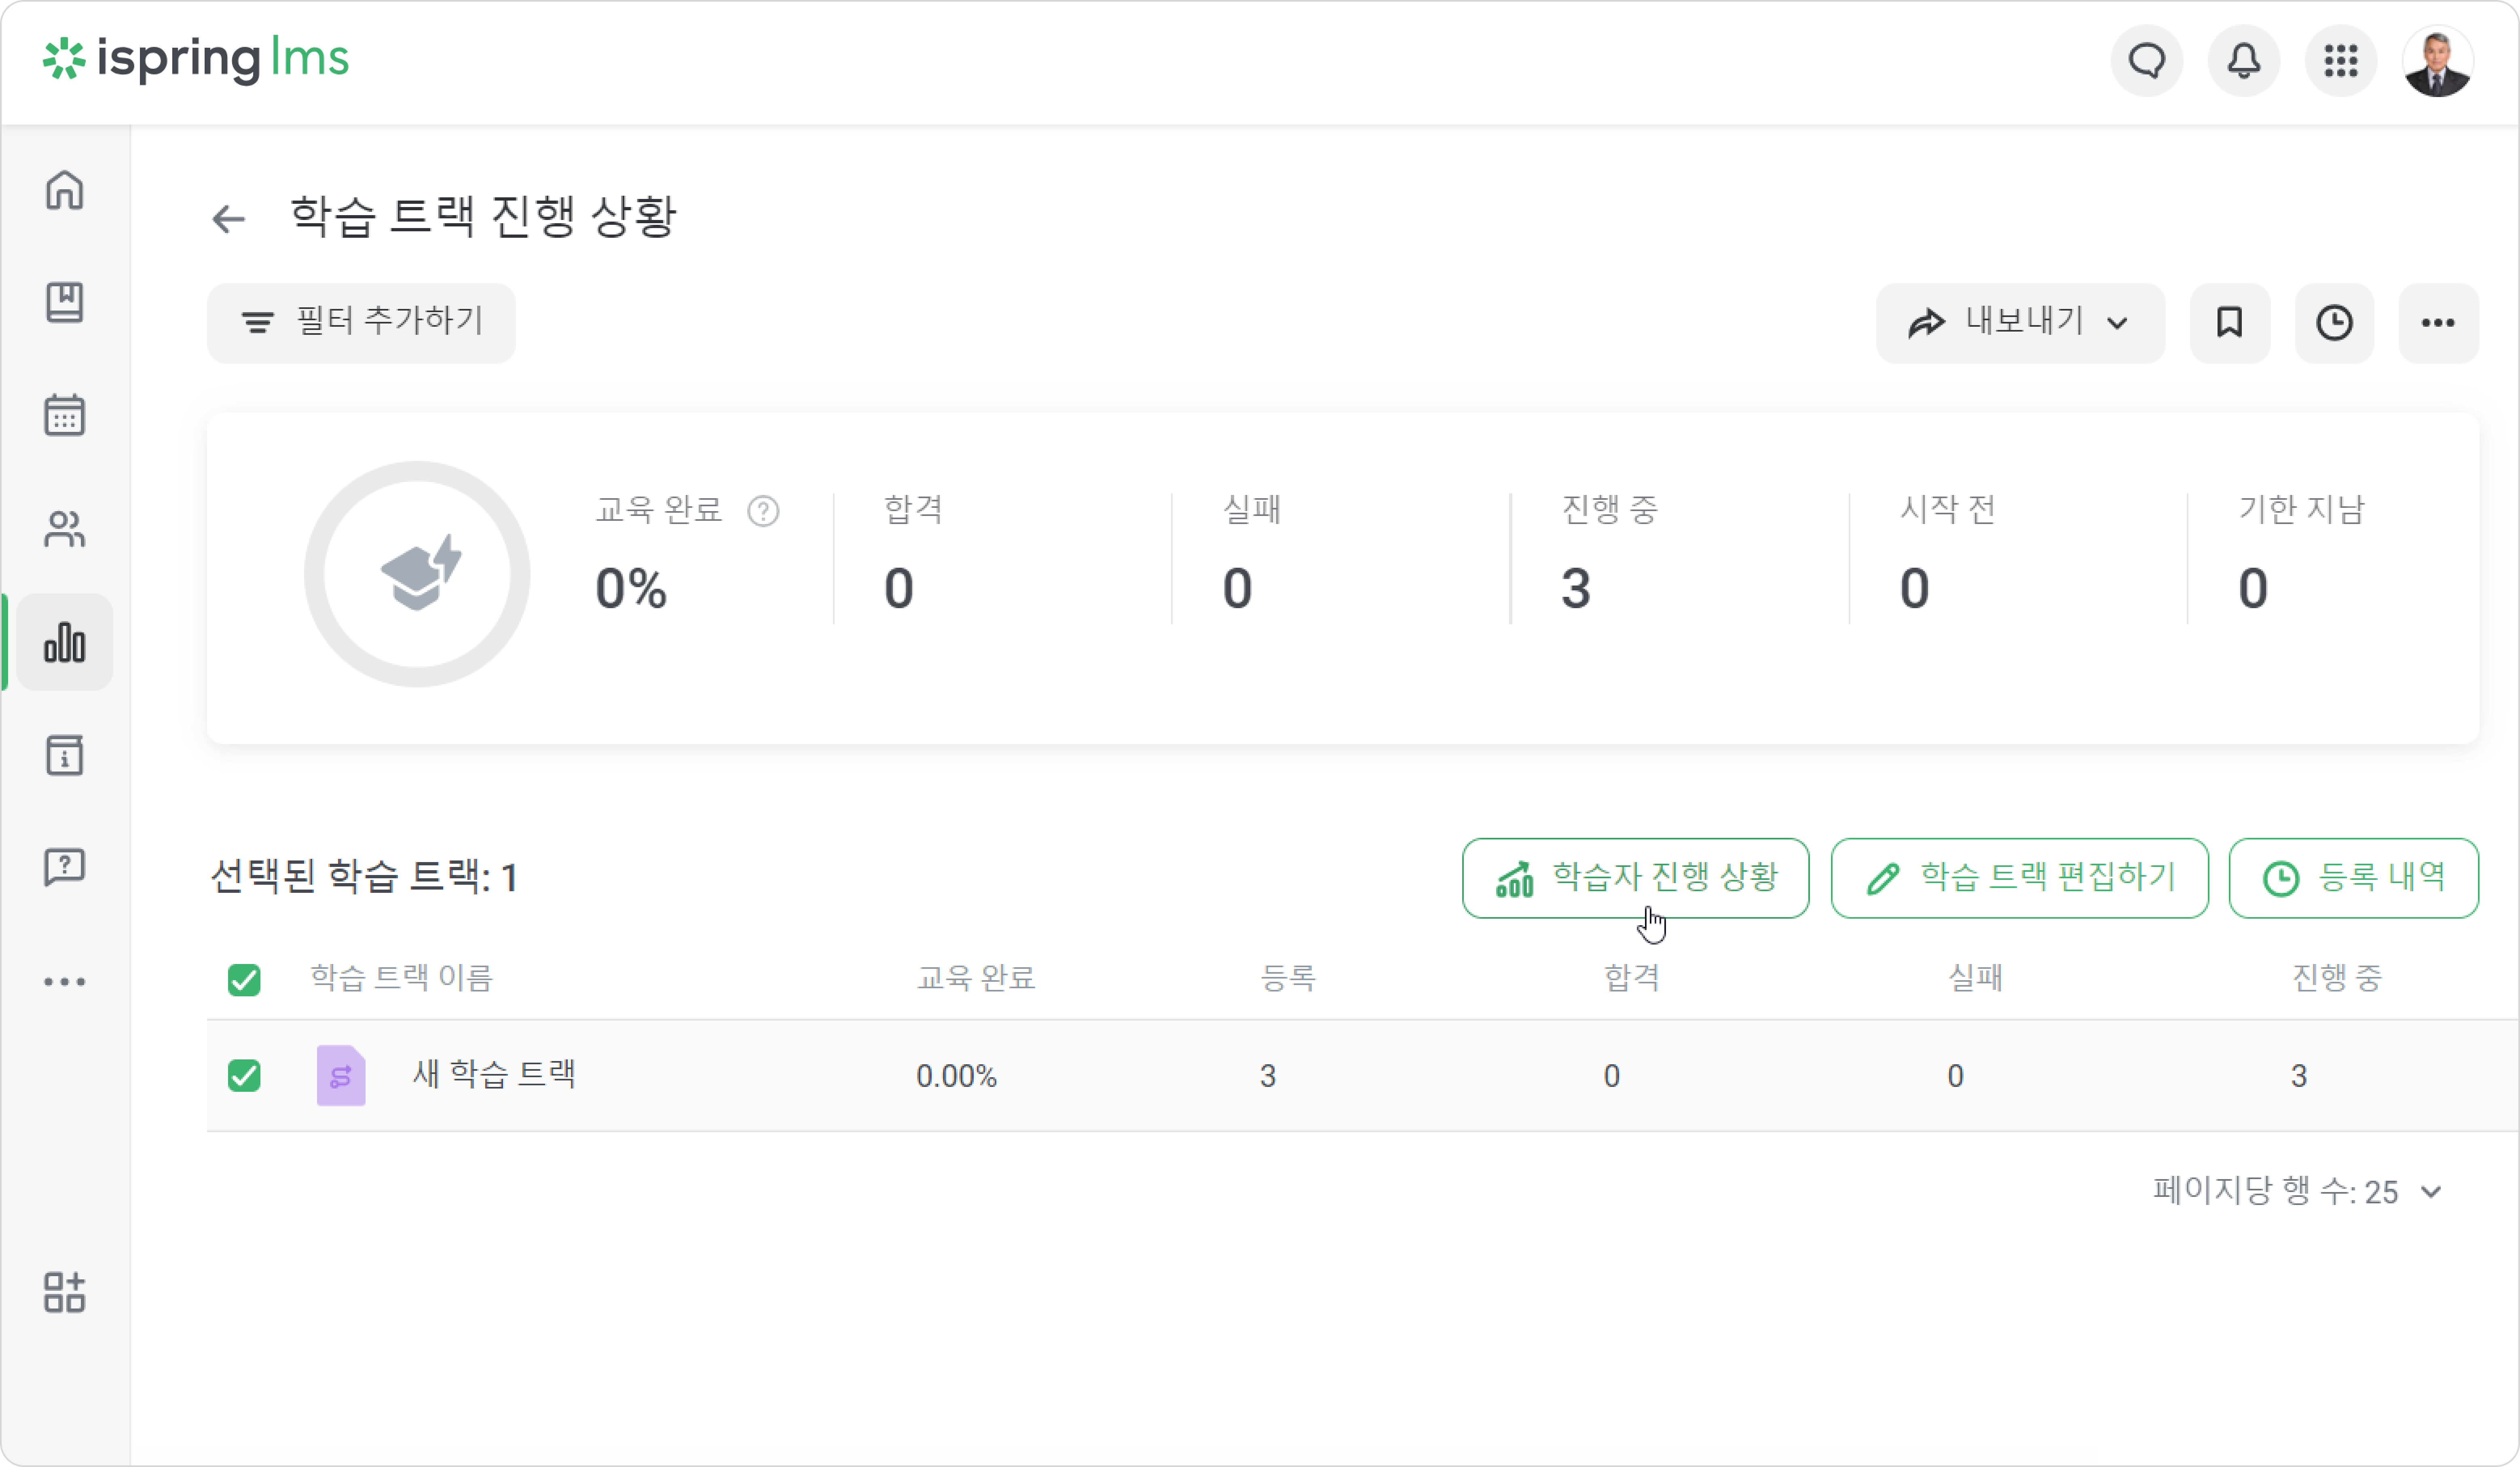The image size is (2520, 1467).
Task: Click the clock schedule icon button
Action: [2334, 323]
